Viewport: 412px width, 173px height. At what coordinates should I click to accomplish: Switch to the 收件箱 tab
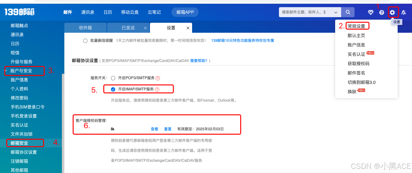85,28
